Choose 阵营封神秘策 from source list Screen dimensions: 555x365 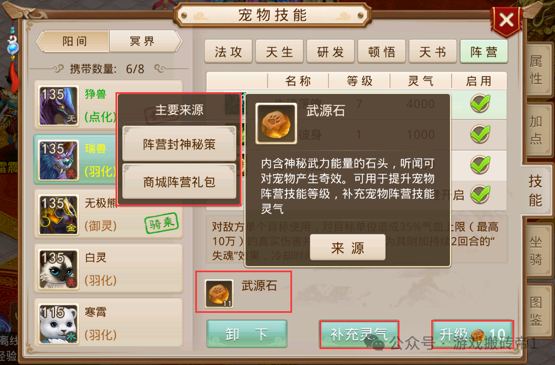pyautogui.click(x=179, y=144)
